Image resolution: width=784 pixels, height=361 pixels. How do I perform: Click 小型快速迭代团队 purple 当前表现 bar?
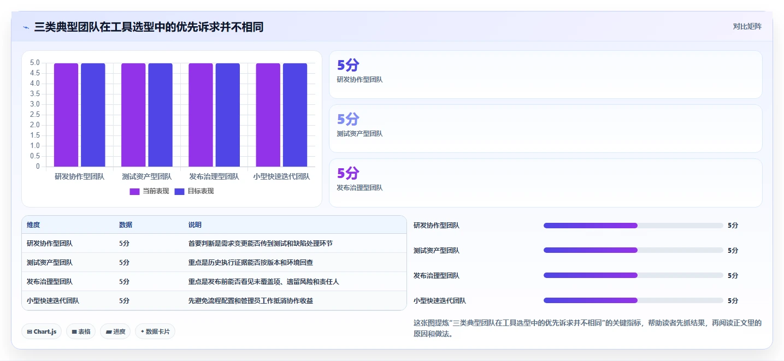pyautogui.click(x=268, y=115)
